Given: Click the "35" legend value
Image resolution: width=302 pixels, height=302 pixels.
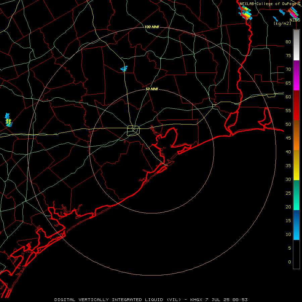Looking at the screenshot, I should [x=288, y=166].
